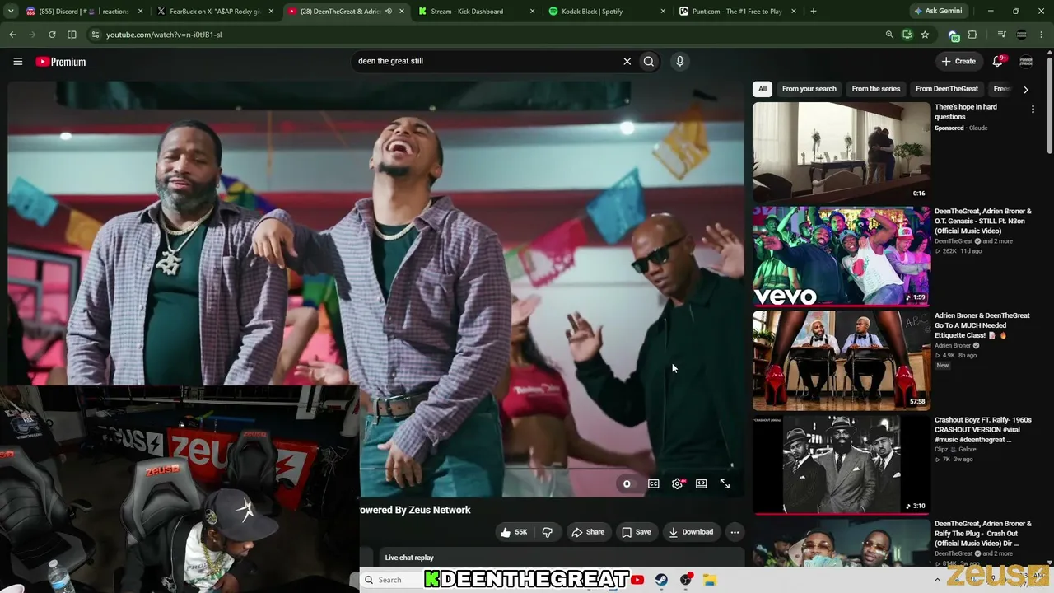Open Etiquette Class video thumbnail

pos(842,361)
